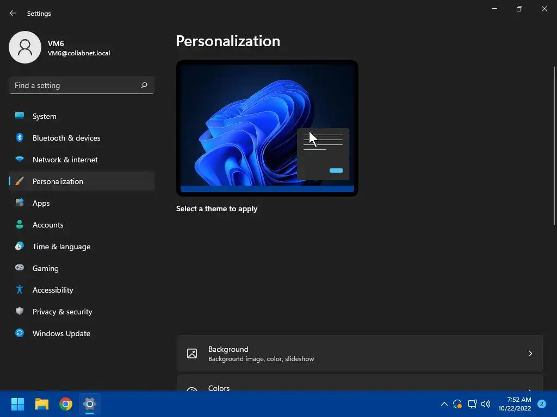This screenshot has height=417, width=557.
Task: Open the System settings page
Action: pyautogui.click(x=82, y=116)
